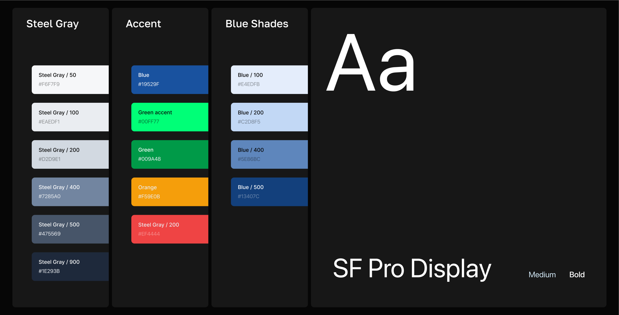Pick the Blue / 200 swatch

[x=269, y=117]
